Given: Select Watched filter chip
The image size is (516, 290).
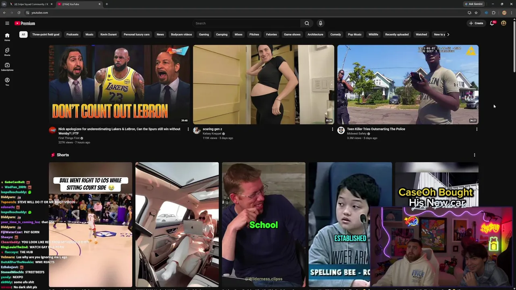Looking at the screenshot, I should (x=421, y=35).
